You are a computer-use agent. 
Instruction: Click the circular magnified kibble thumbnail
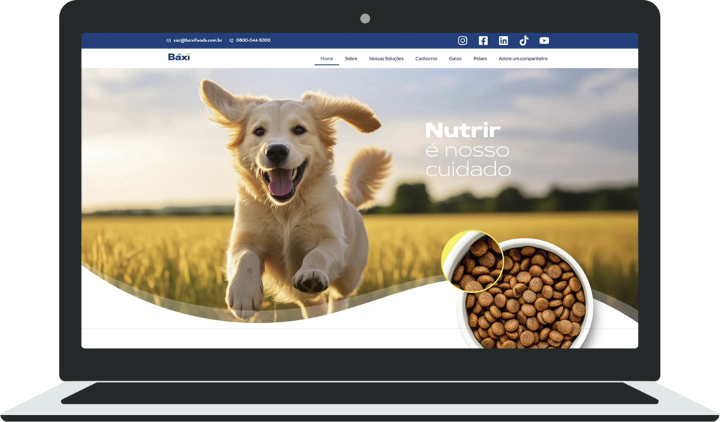tap(472, 261)
